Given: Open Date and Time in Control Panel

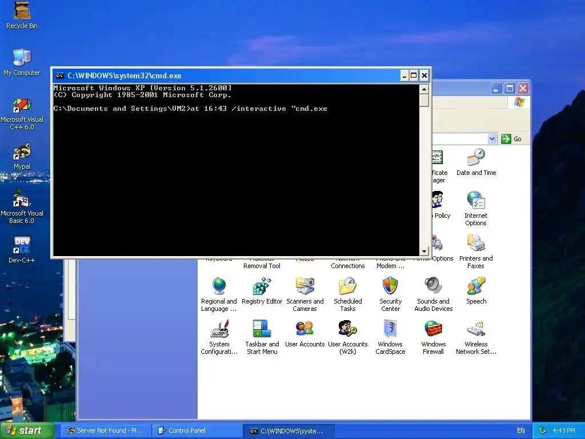Looking at the screenshot, I should tap(476, 162).
